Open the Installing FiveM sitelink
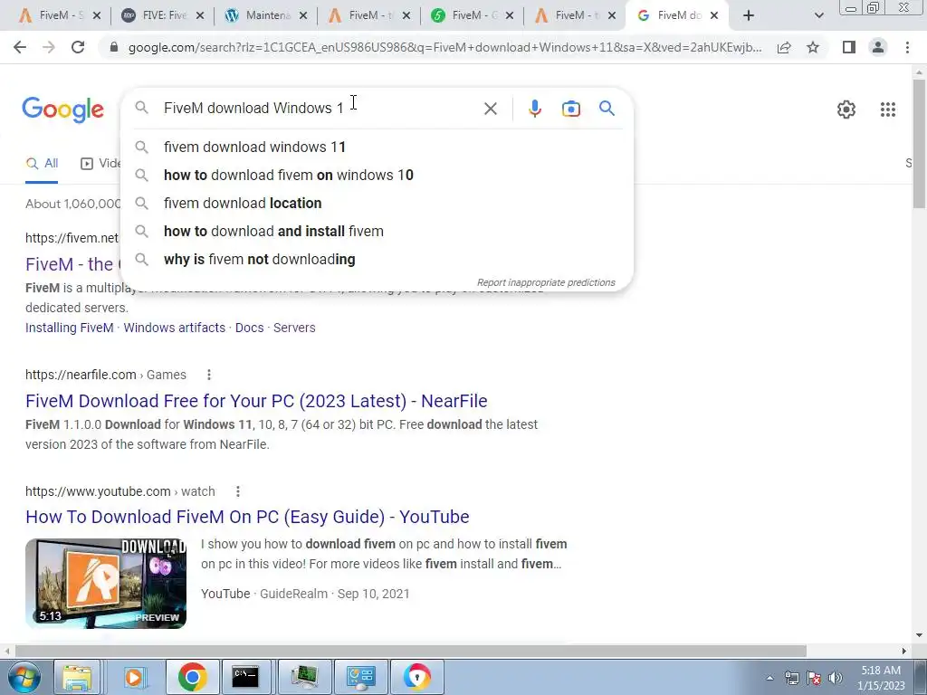This screenshot has width=927, height=695. 69,328
